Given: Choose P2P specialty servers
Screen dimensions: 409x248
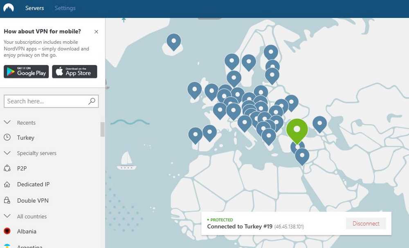Looking at the screenshot, I should click(22, 168).
